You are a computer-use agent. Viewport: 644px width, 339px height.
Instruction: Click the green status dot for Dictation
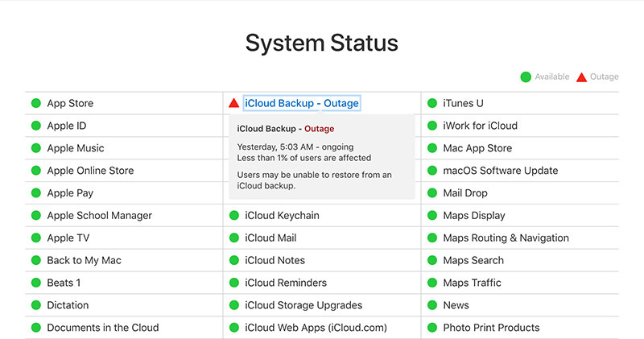36,305
